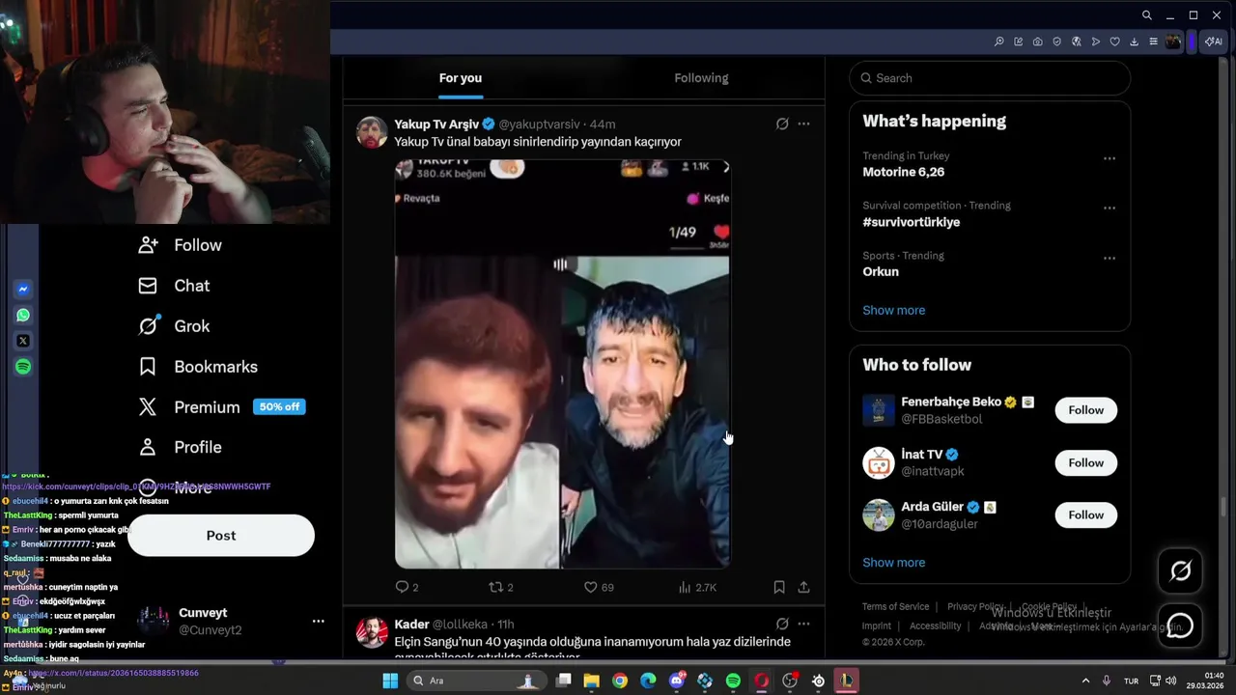This screenshot has height=695, width=1236.
Task: Switch to the Following tab
Action: pos(701,78)
